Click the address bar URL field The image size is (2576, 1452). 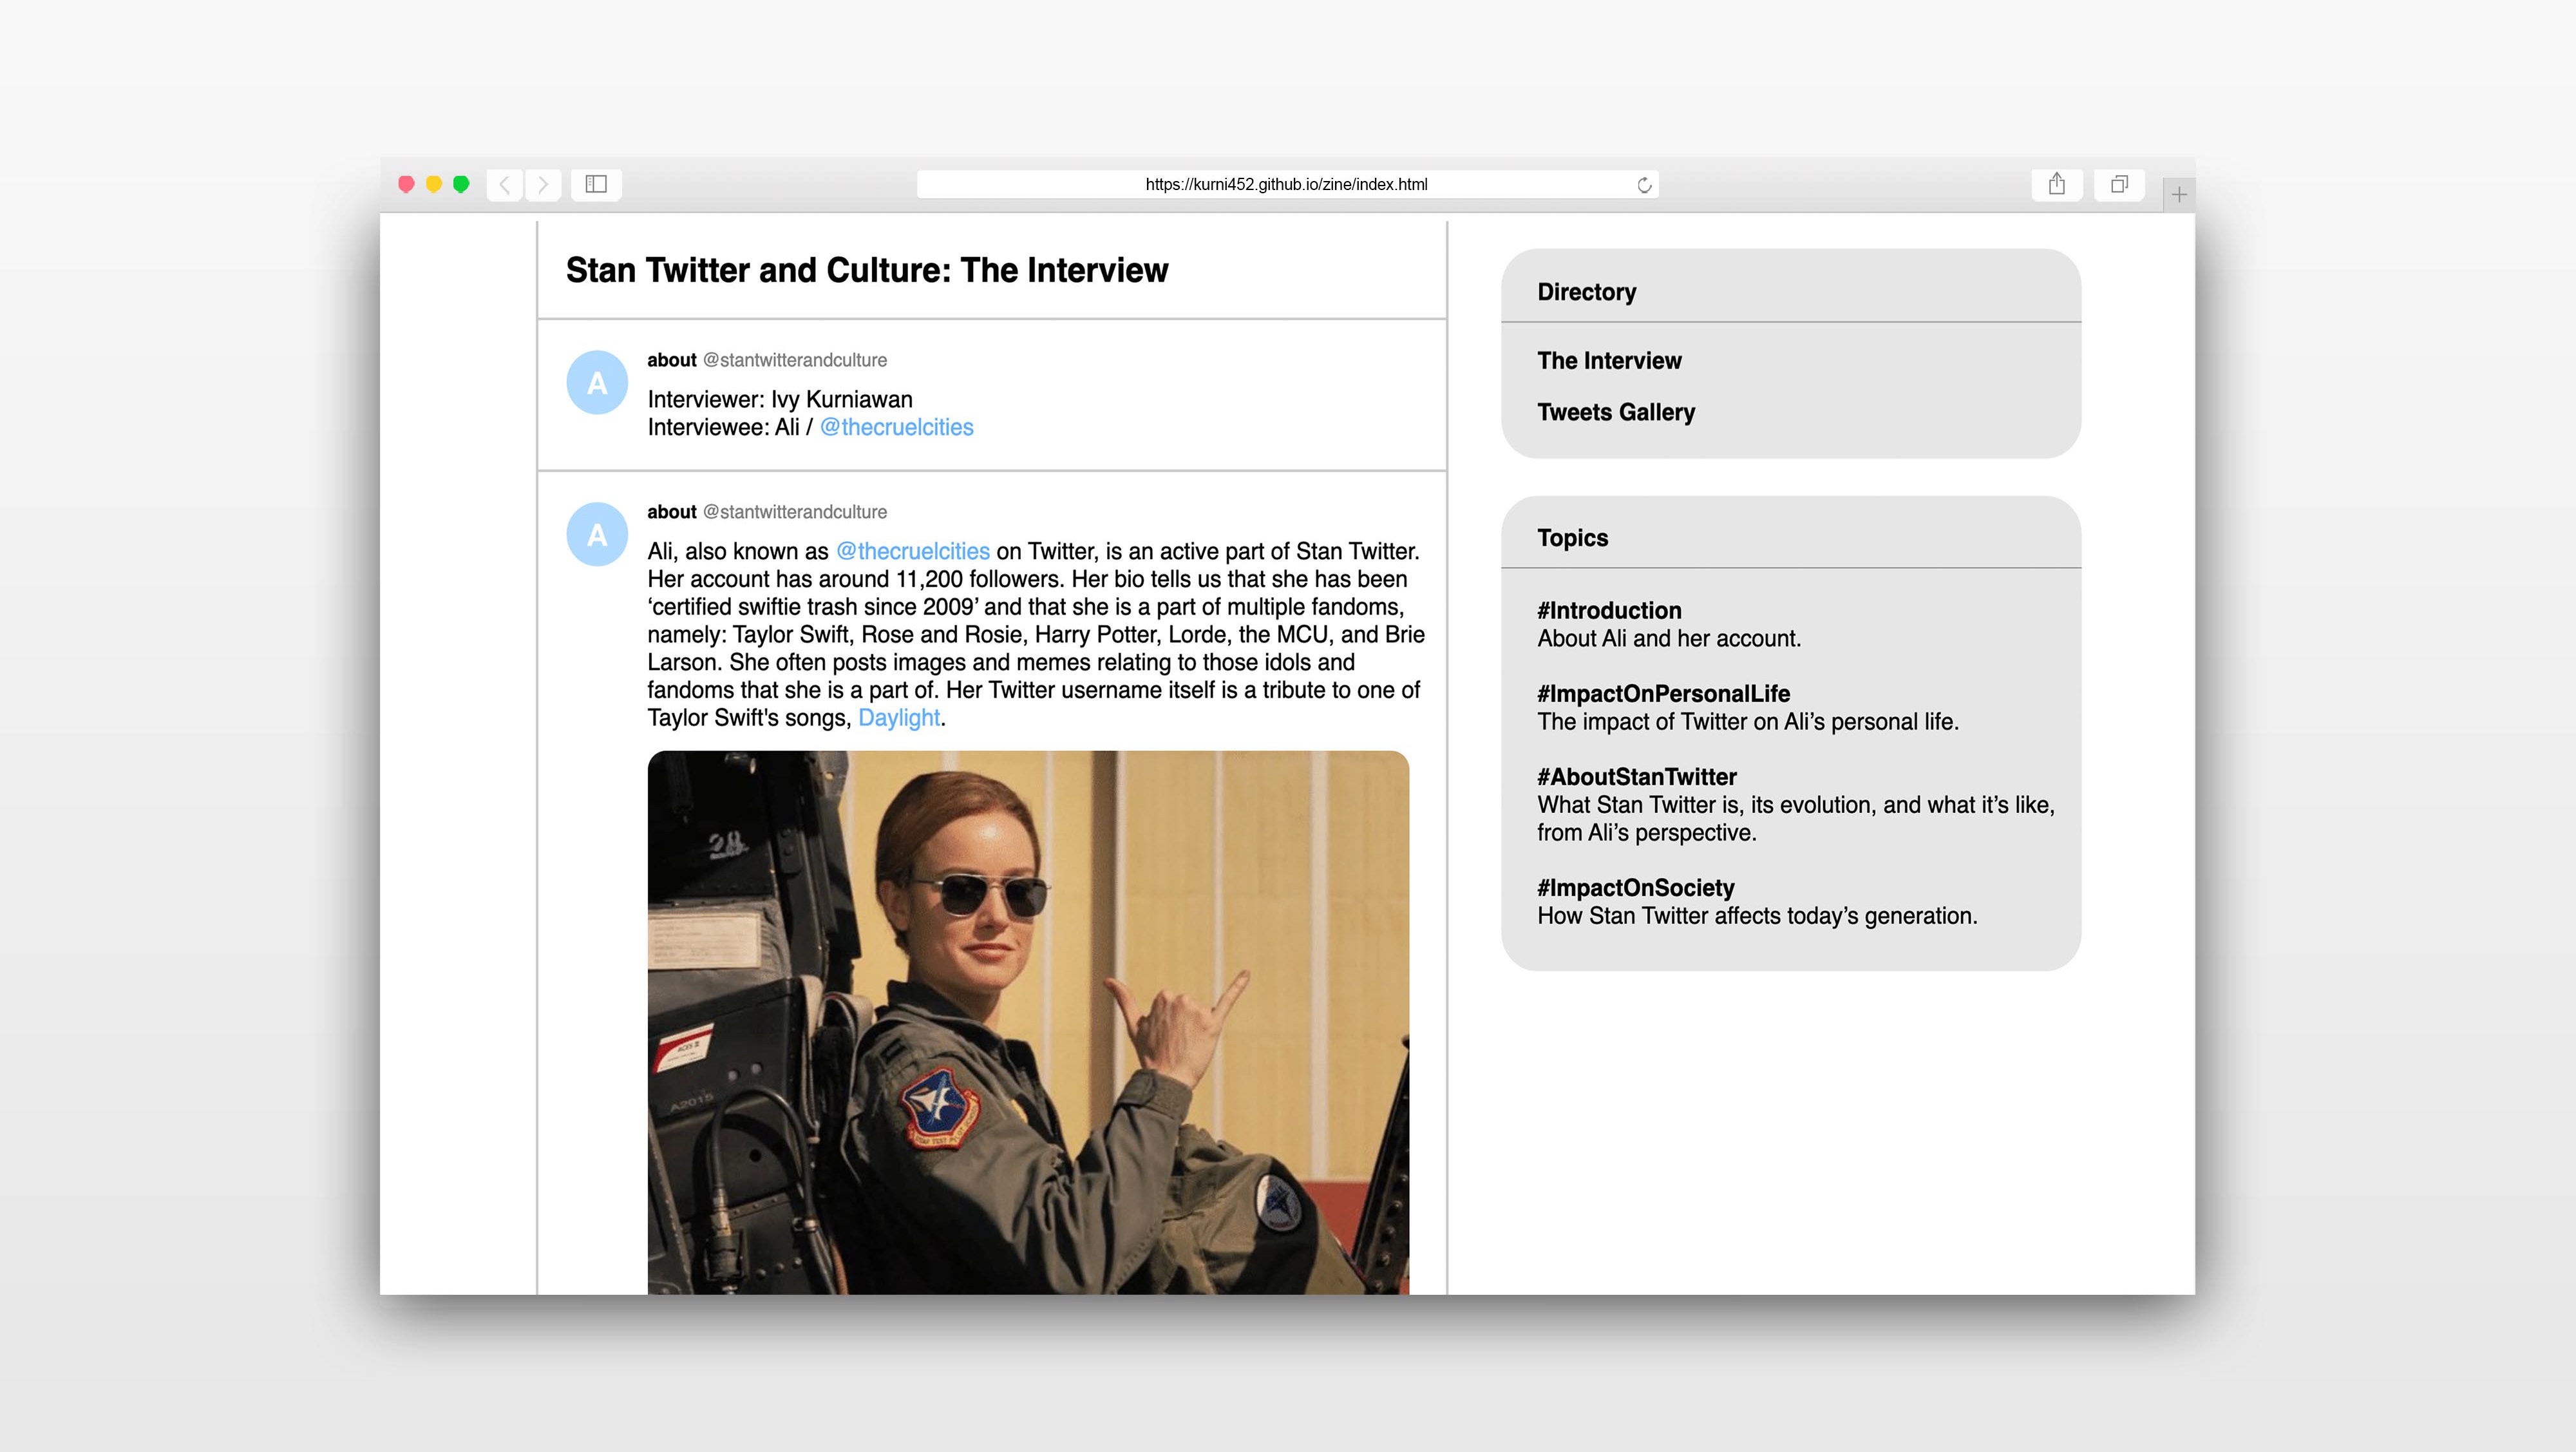1286,184
